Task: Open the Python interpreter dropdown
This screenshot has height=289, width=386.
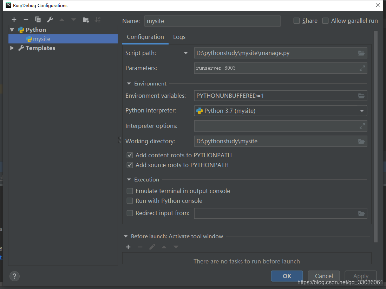Action: [x=362, y=111]
